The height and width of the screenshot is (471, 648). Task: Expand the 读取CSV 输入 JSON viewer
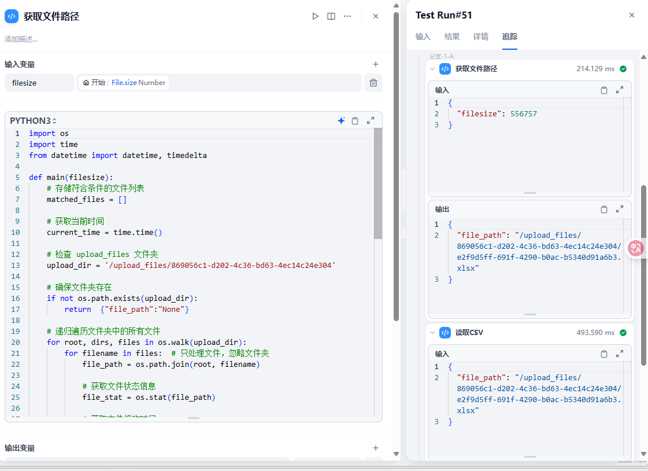pos(620,354)
